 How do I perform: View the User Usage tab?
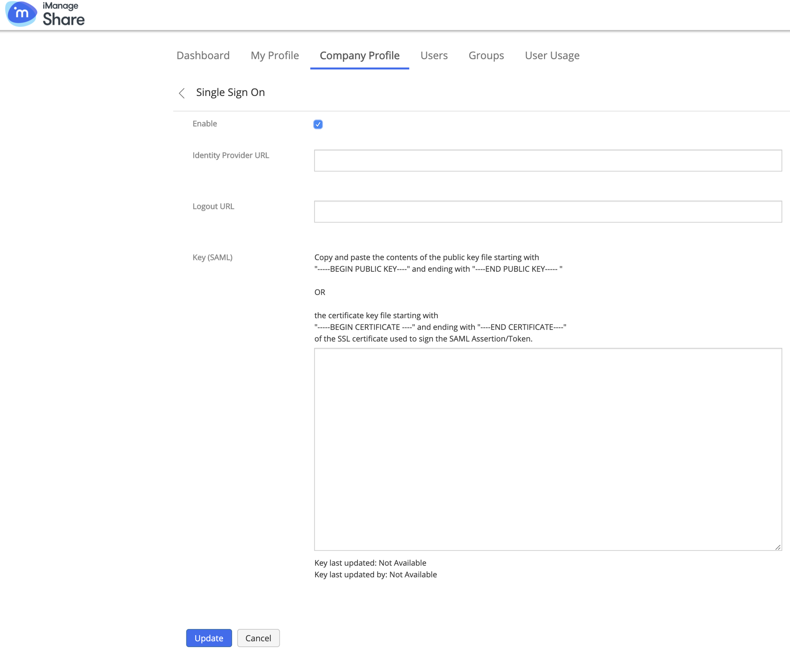click(x=552, y=56)
